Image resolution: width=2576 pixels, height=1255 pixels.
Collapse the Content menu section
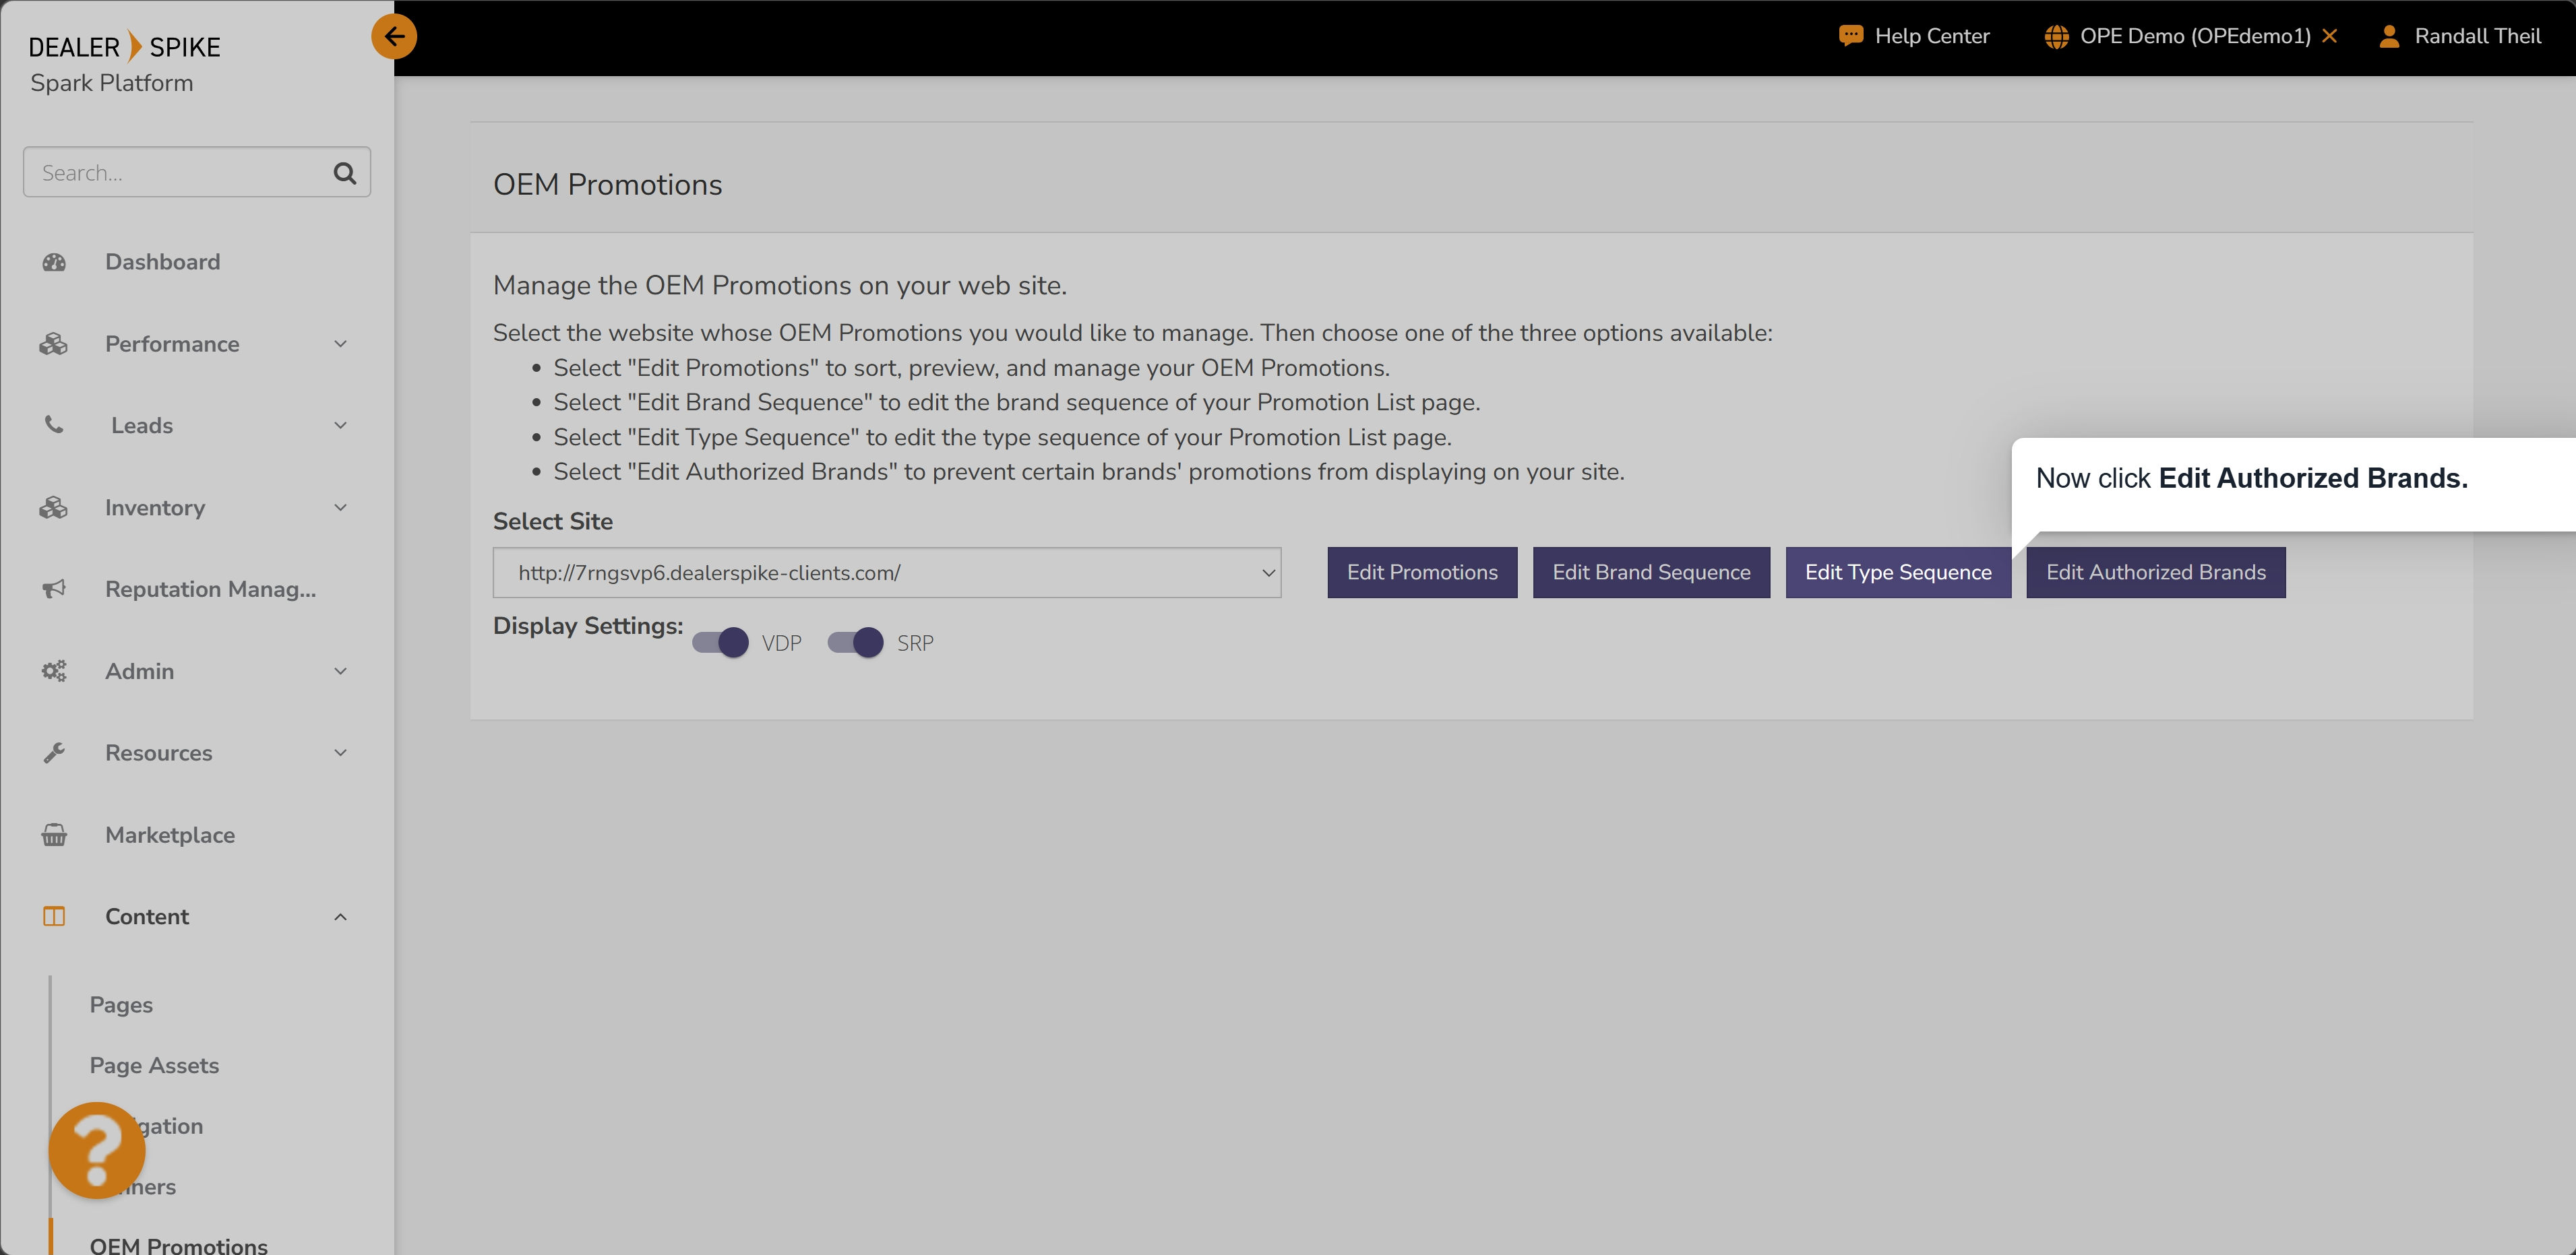[x=340, y=916]
